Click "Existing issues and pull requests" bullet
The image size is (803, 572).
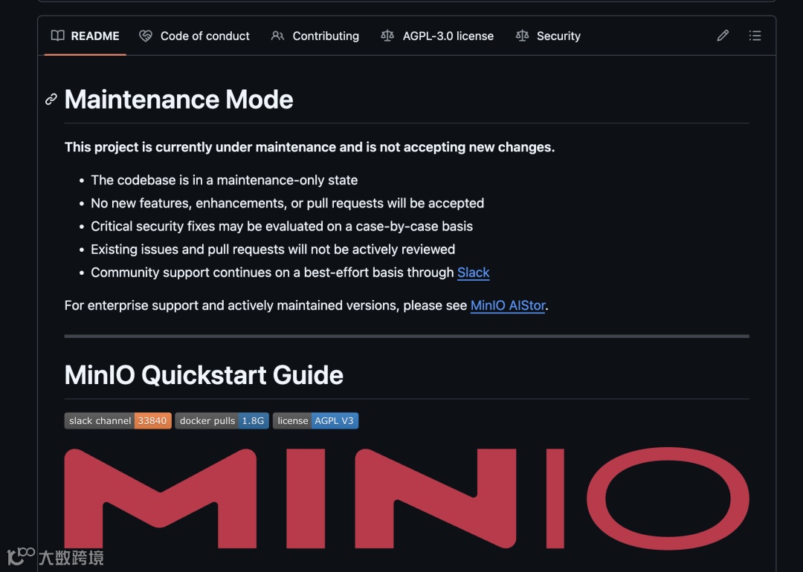click(273, 249)
